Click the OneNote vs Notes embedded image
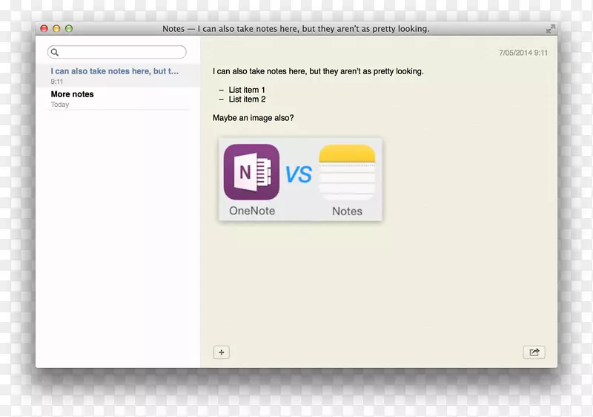 click(x=300, y=180)
